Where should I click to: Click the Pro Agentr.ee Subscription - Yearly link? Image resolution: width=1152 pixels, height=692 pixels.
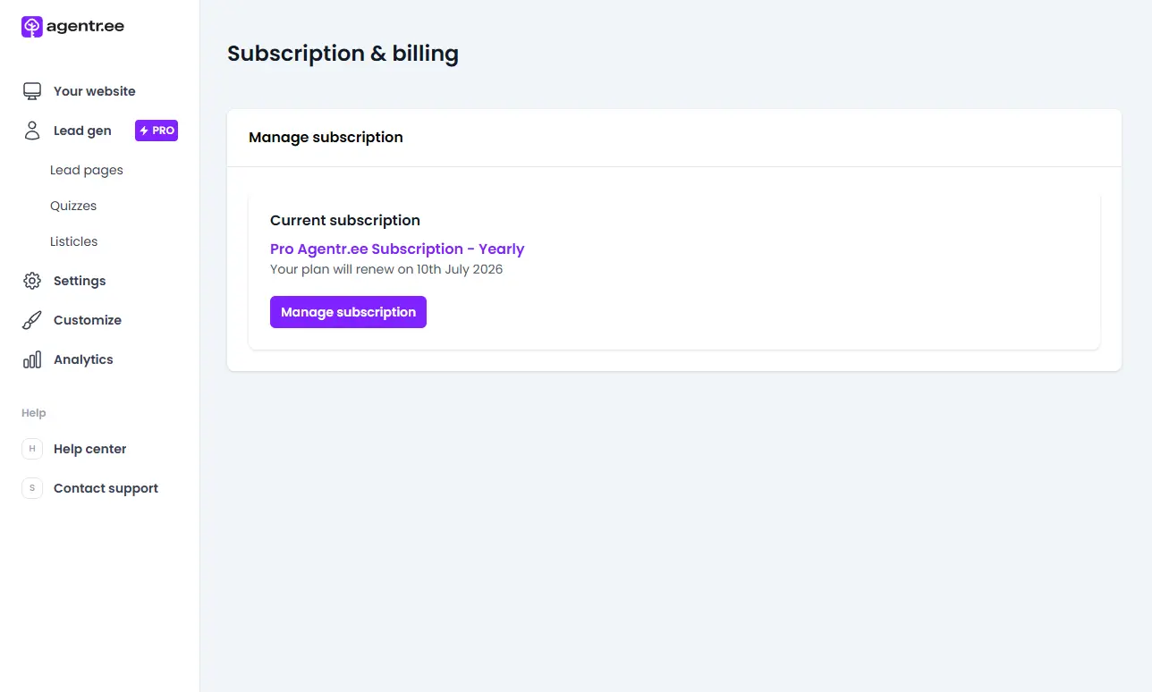(x=397, y=249)
